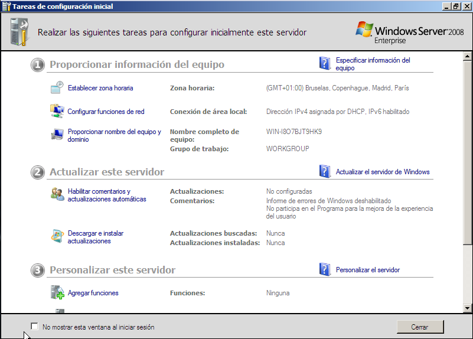The image size is (473, 339).
Task: Open Proporcionar nombre del equipo y dominio
Action: click(115, 135)
